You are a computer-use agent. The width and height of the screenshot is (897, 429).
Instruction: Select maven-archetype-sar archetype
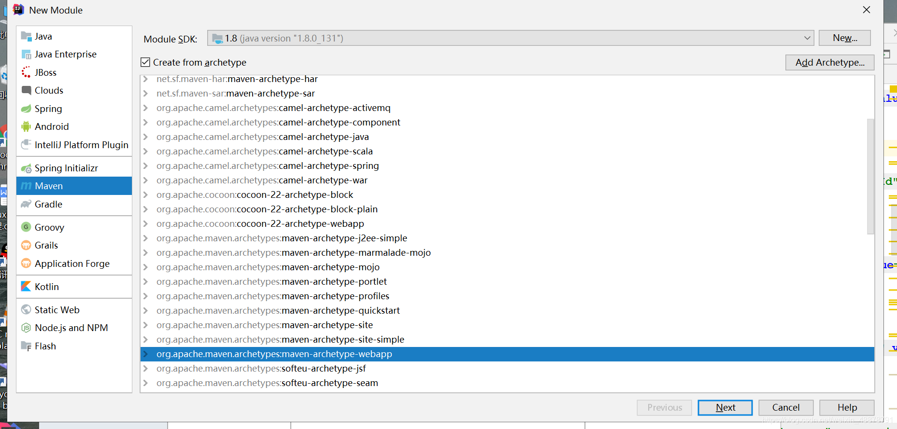pos(507,94)
